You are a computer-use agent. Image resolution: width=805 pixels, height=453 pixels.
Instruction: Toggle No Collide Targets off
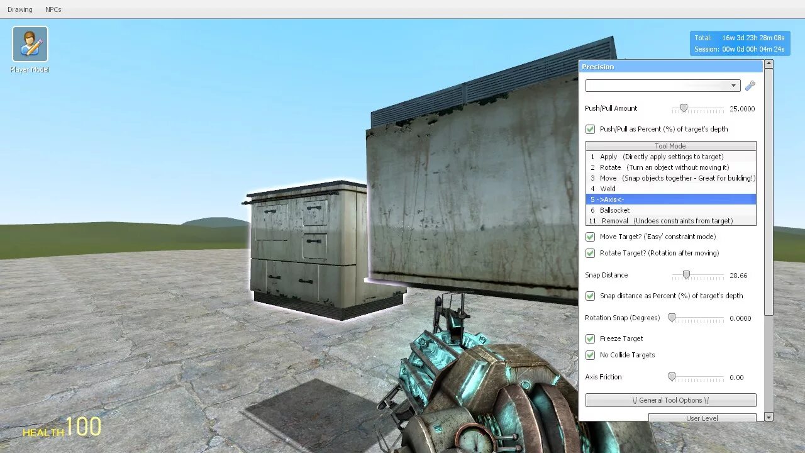point(590,355)
